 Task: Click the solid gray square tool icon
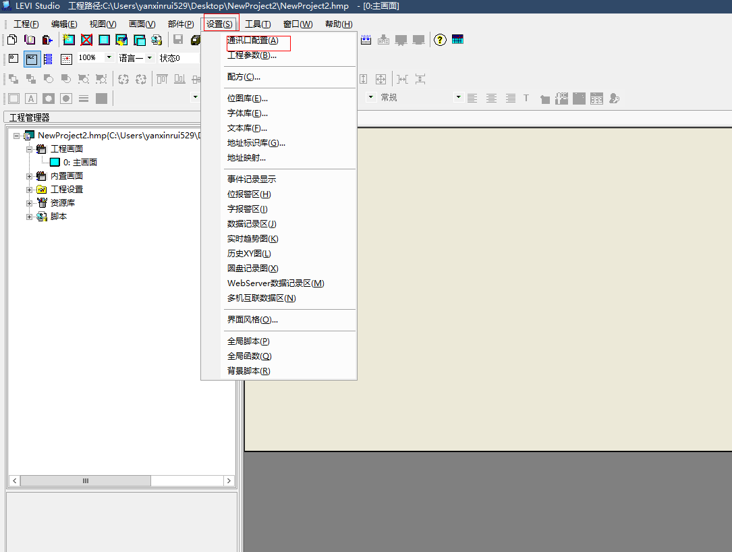coord(101,99)
